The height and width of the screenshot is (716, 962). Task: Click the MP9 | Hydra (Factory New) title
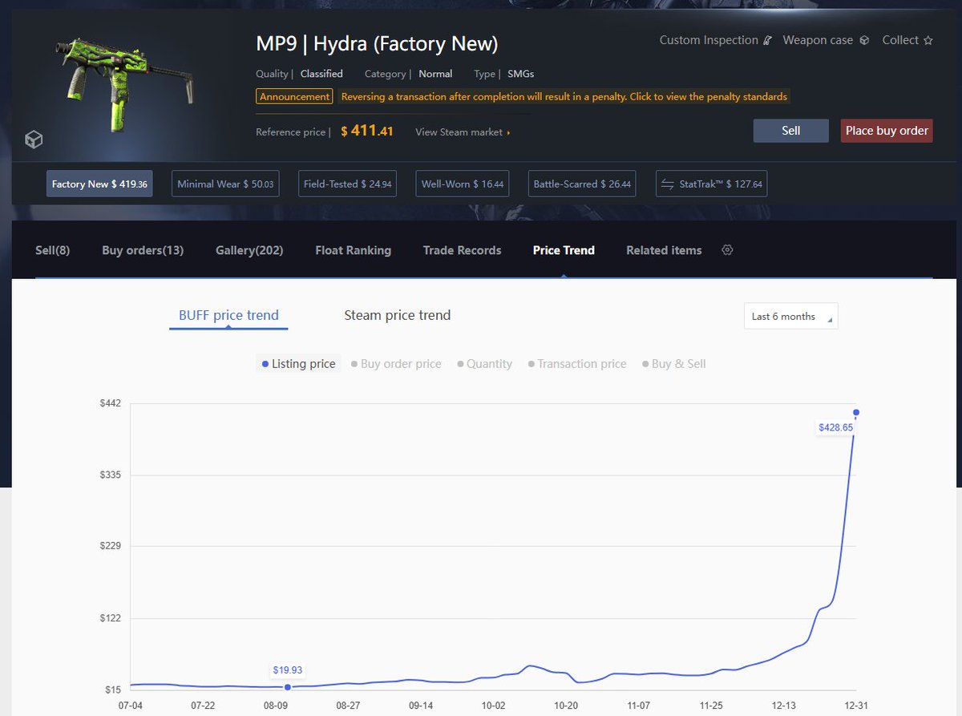point(377,43)
